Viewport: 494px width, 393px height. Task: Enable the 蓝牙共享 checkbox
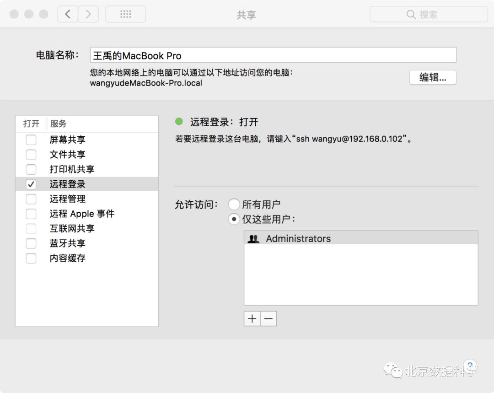(x=31, y=243)
